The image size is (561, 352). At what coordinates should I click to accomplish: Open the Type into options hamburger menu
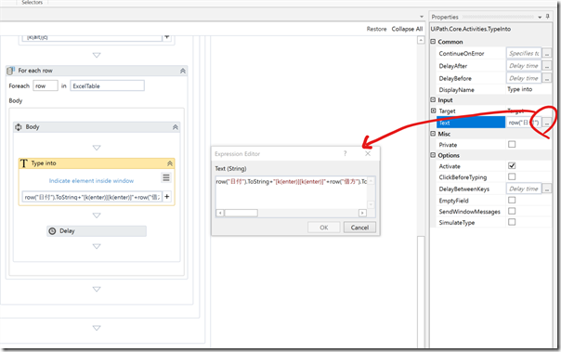166,177
